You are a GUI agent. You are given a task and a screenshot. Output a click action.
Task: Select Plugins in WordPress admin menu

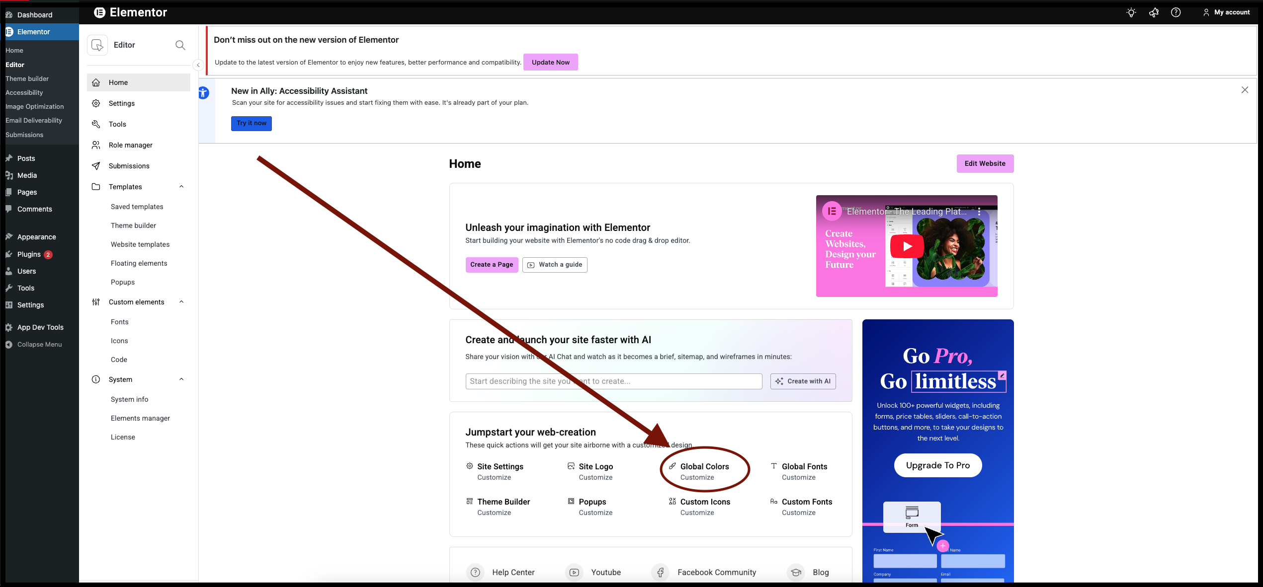coord(29,254)
